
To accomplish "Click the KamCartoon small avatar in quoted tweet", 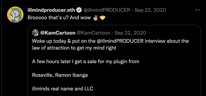I will coord(35,33).
